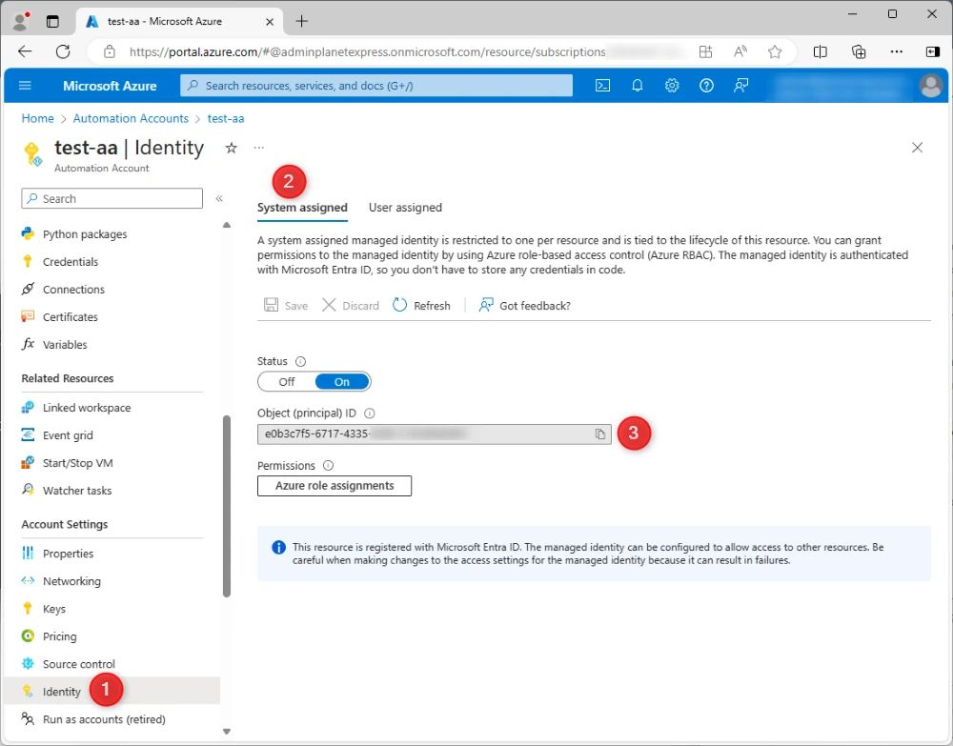Show info tooltip next to Object (principal) ID
Viewport: 953px width, 746px height.
pyautogui.click(x=369, y=413)
